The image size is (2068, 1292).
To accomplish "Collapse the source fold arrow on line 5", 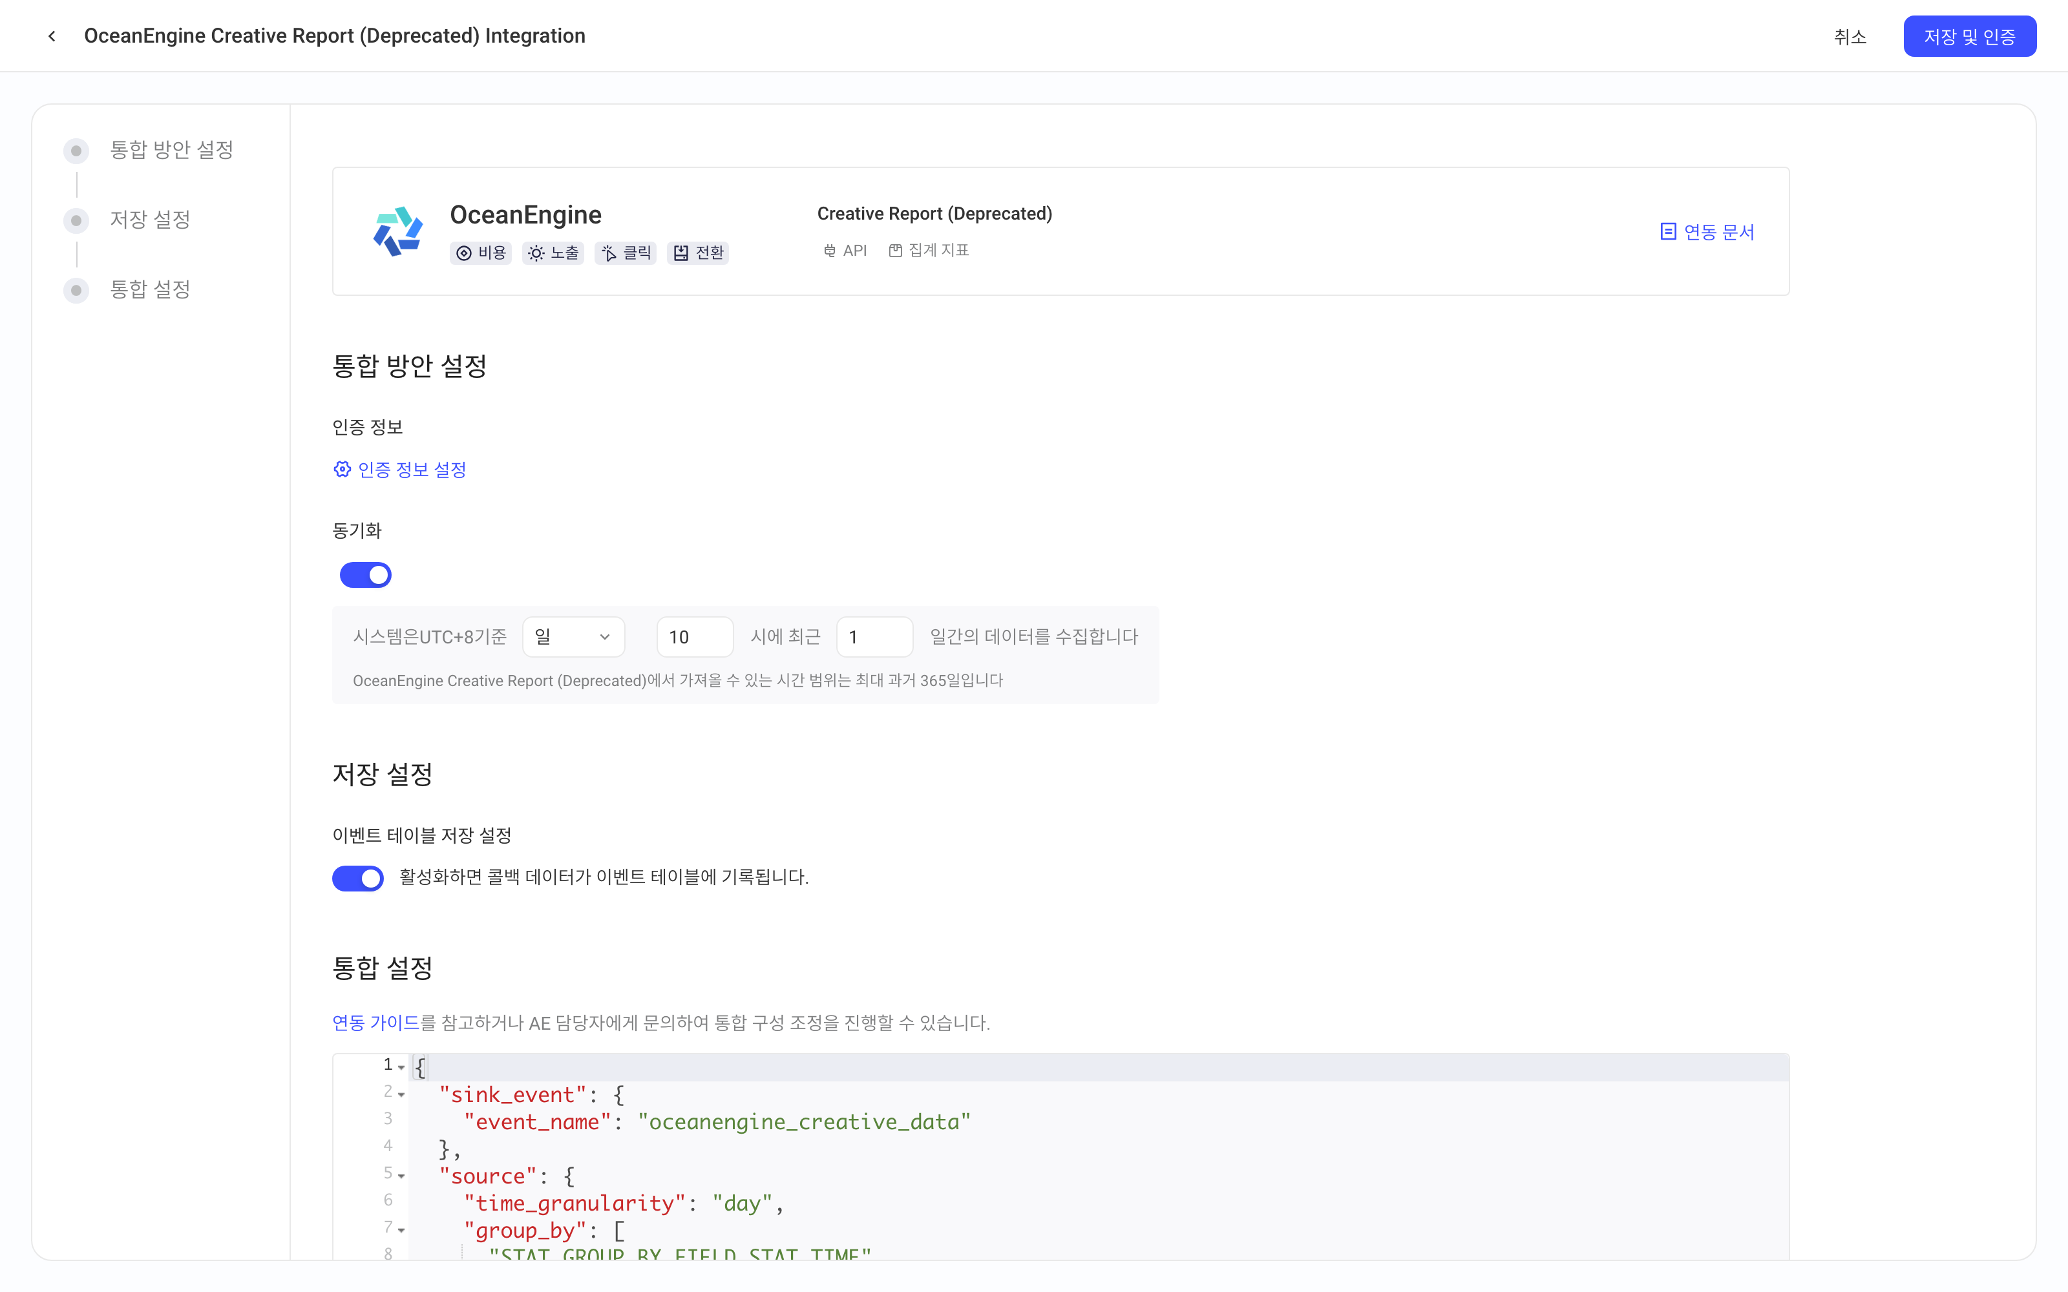I will coord(401,1176).
